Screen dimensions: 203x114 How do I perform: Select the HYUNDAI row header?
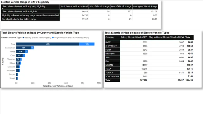tap(112, 54)
